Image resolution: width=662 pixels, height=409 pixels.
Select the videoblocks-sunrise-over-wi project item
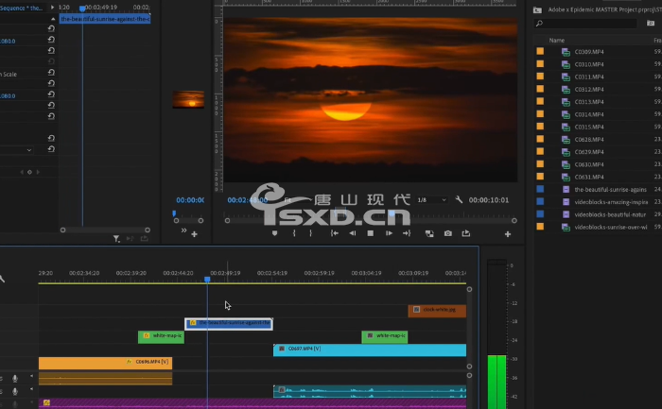(611, 227)
